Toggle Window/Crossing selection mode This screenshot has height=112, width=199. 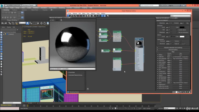pyautogui.click(x=37, y=23)
